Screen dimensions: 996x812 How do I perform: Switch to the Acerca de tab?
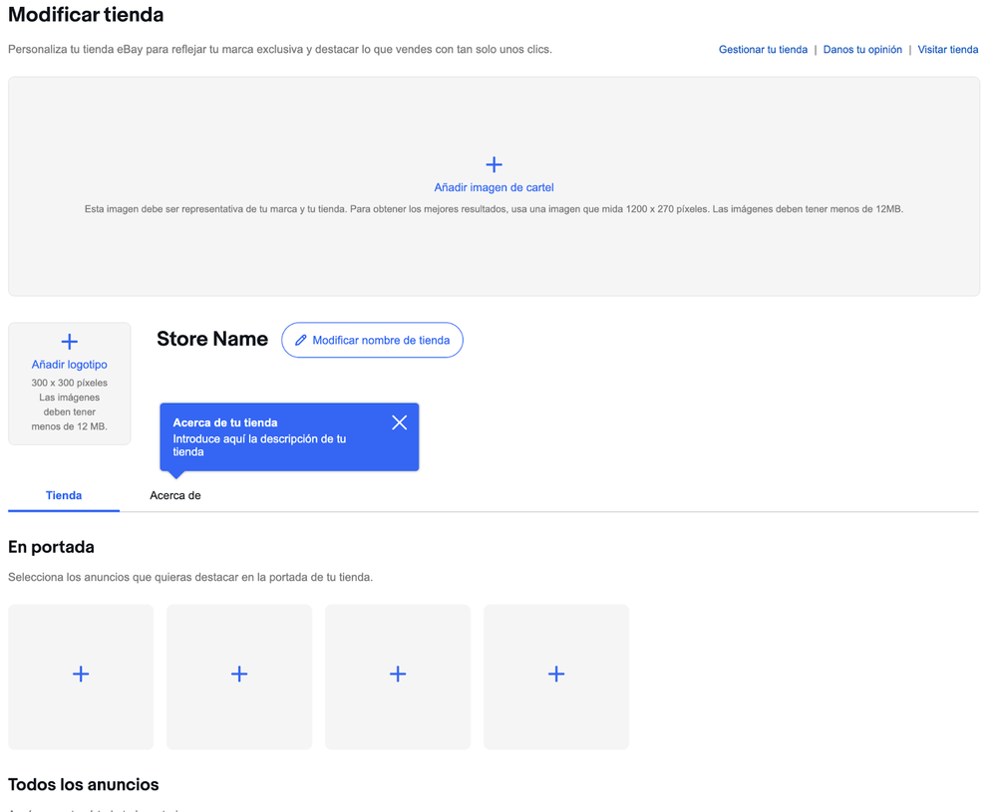175,495
